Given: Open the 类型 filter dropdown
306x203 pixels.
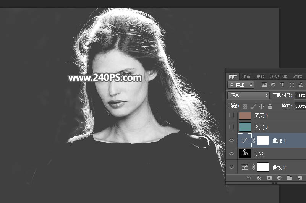Looking at the screenshot, I should pyautogui.click(x=241, y=85).
